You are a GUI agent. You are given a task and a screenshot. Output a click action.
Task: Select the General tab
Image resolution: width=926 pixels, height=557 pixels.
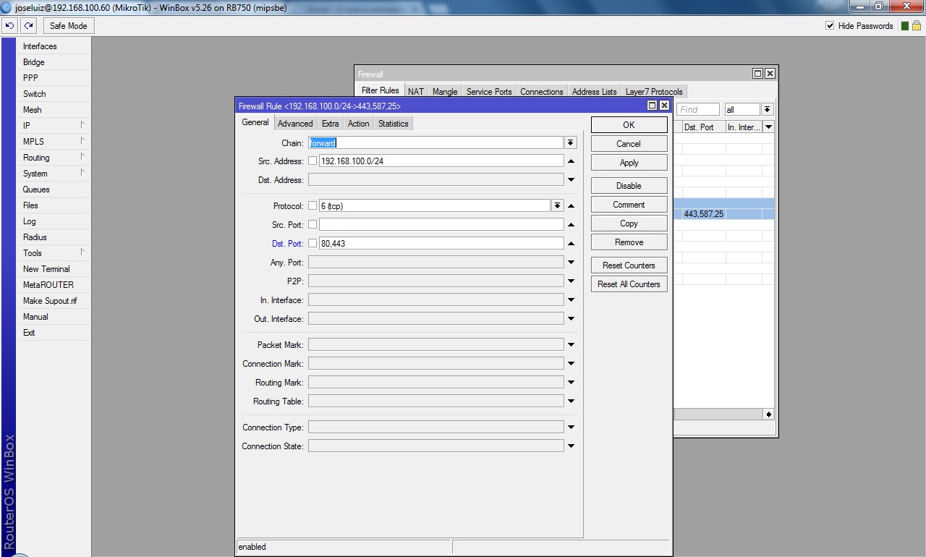(x=255, y=123)
